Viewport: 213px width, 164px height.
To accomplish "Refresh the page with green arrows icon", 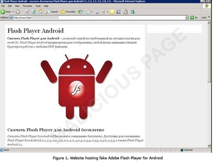I will point(34,12).
